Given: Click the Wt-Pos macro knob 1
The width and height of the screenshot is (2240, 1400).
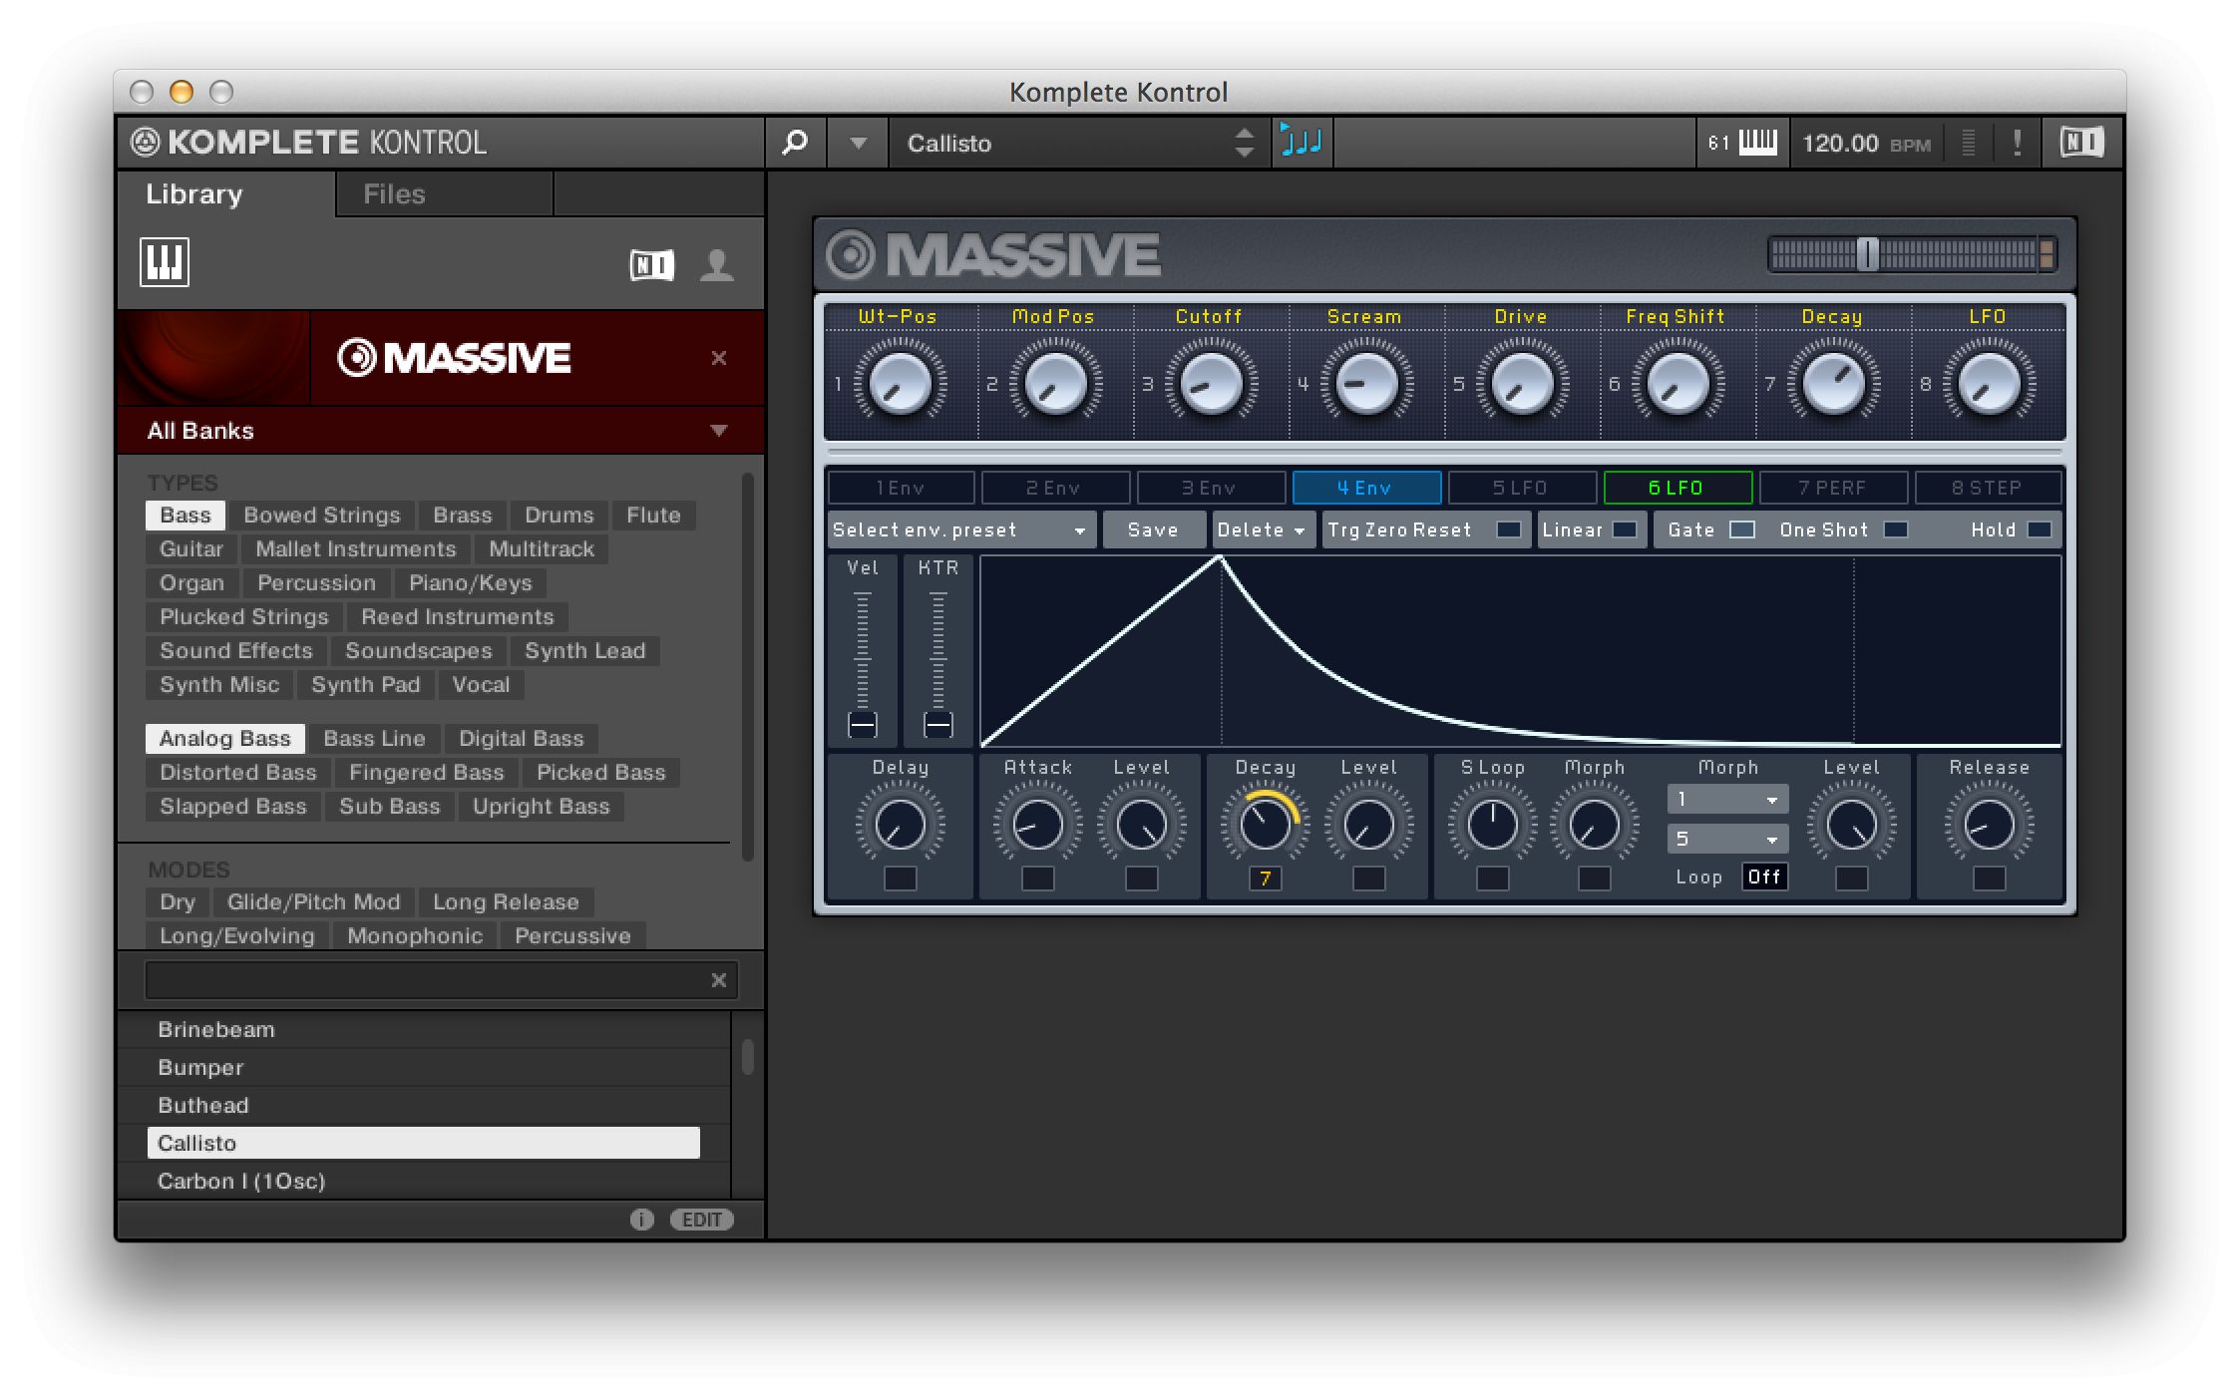Looking at the screenshot, I should (x=900, y=384).
